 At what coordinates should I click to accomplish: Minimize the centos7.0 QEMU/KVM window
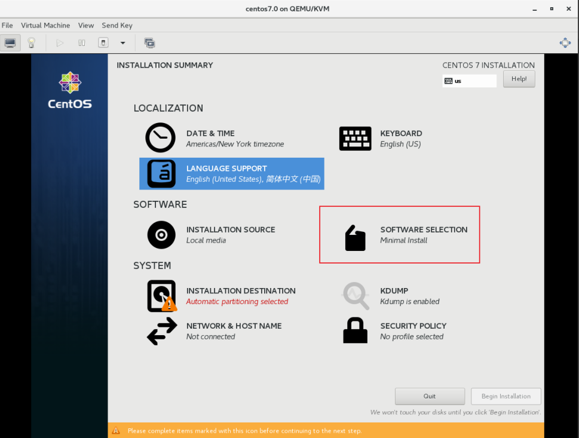(534, 9)
